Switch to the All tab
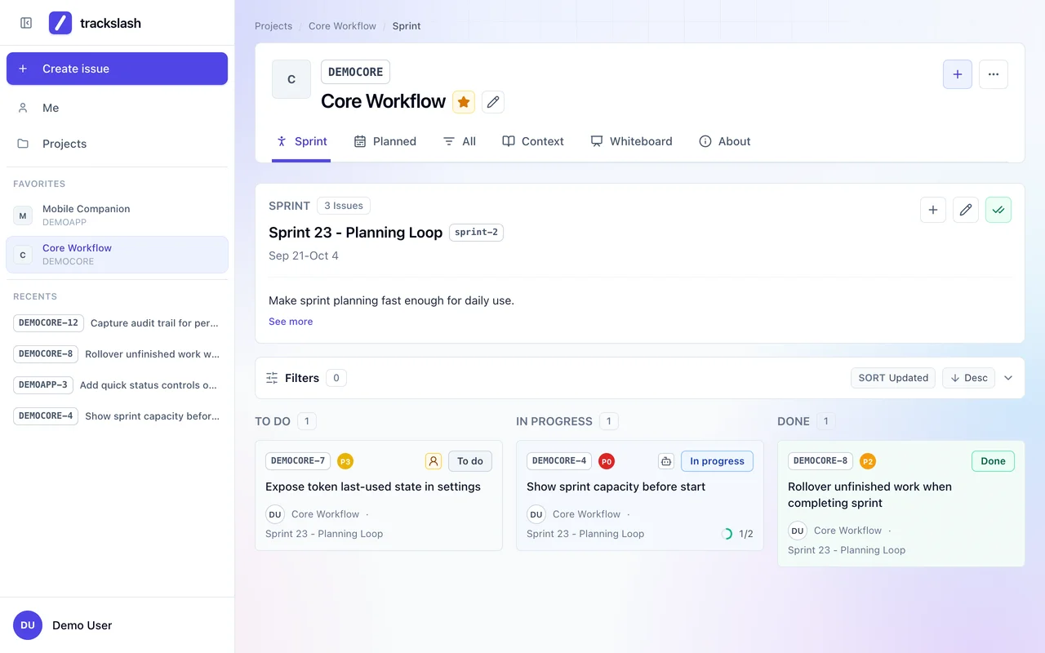Screen dimensions: 1045x653 pyautogui.click(x=460, y=141)
